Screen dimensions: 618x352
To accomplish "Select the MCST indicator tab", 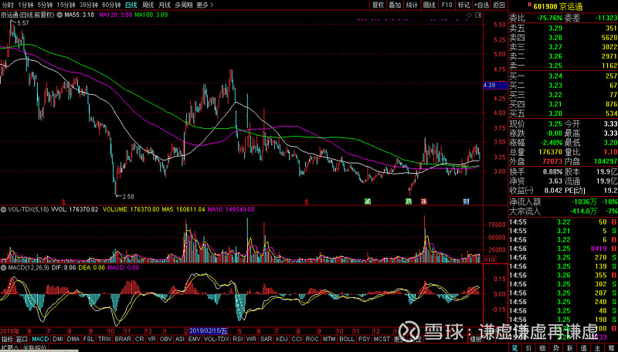I will 382,339.
